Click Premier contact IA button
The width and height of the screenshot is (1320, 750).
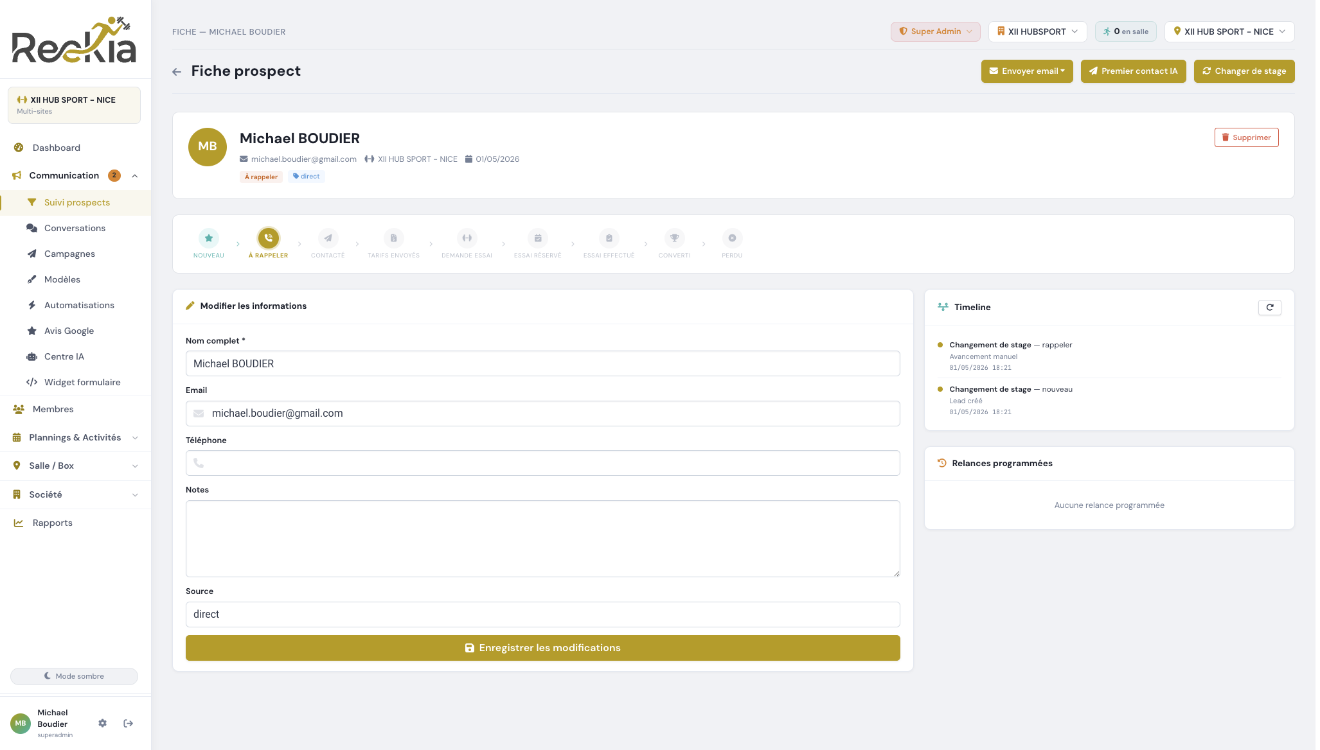(1133, 71)
